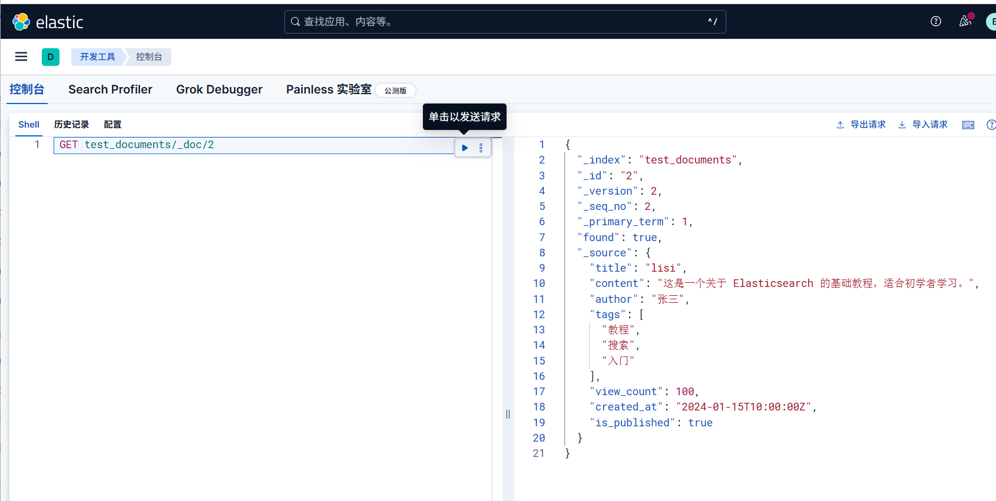Click the 导入请求 import button
This screenshot has width=996, height=501.
(923, 125)
